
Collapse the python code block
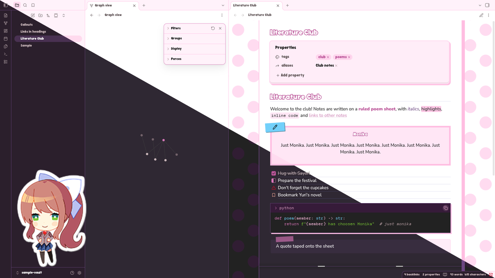(276, 208)
